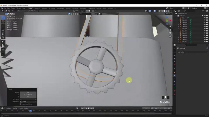Pick the Rotate tool

coord(3,30)
